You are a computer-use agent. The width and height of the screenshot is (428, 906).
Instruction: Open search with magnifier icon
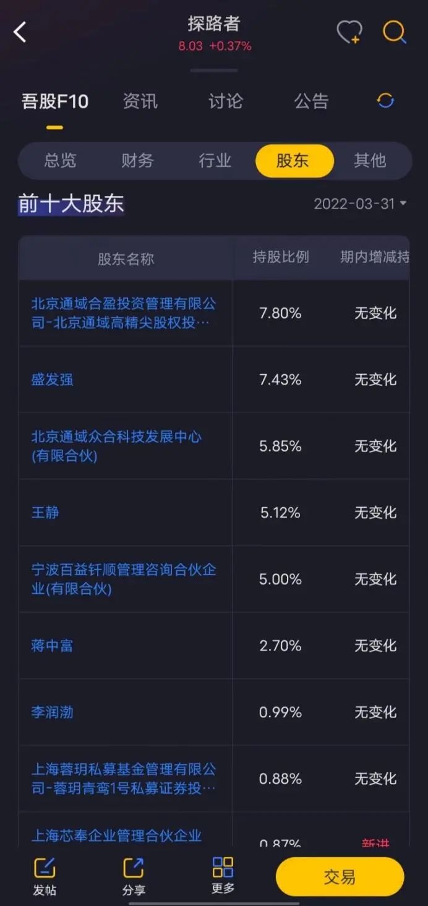point(395,32)
